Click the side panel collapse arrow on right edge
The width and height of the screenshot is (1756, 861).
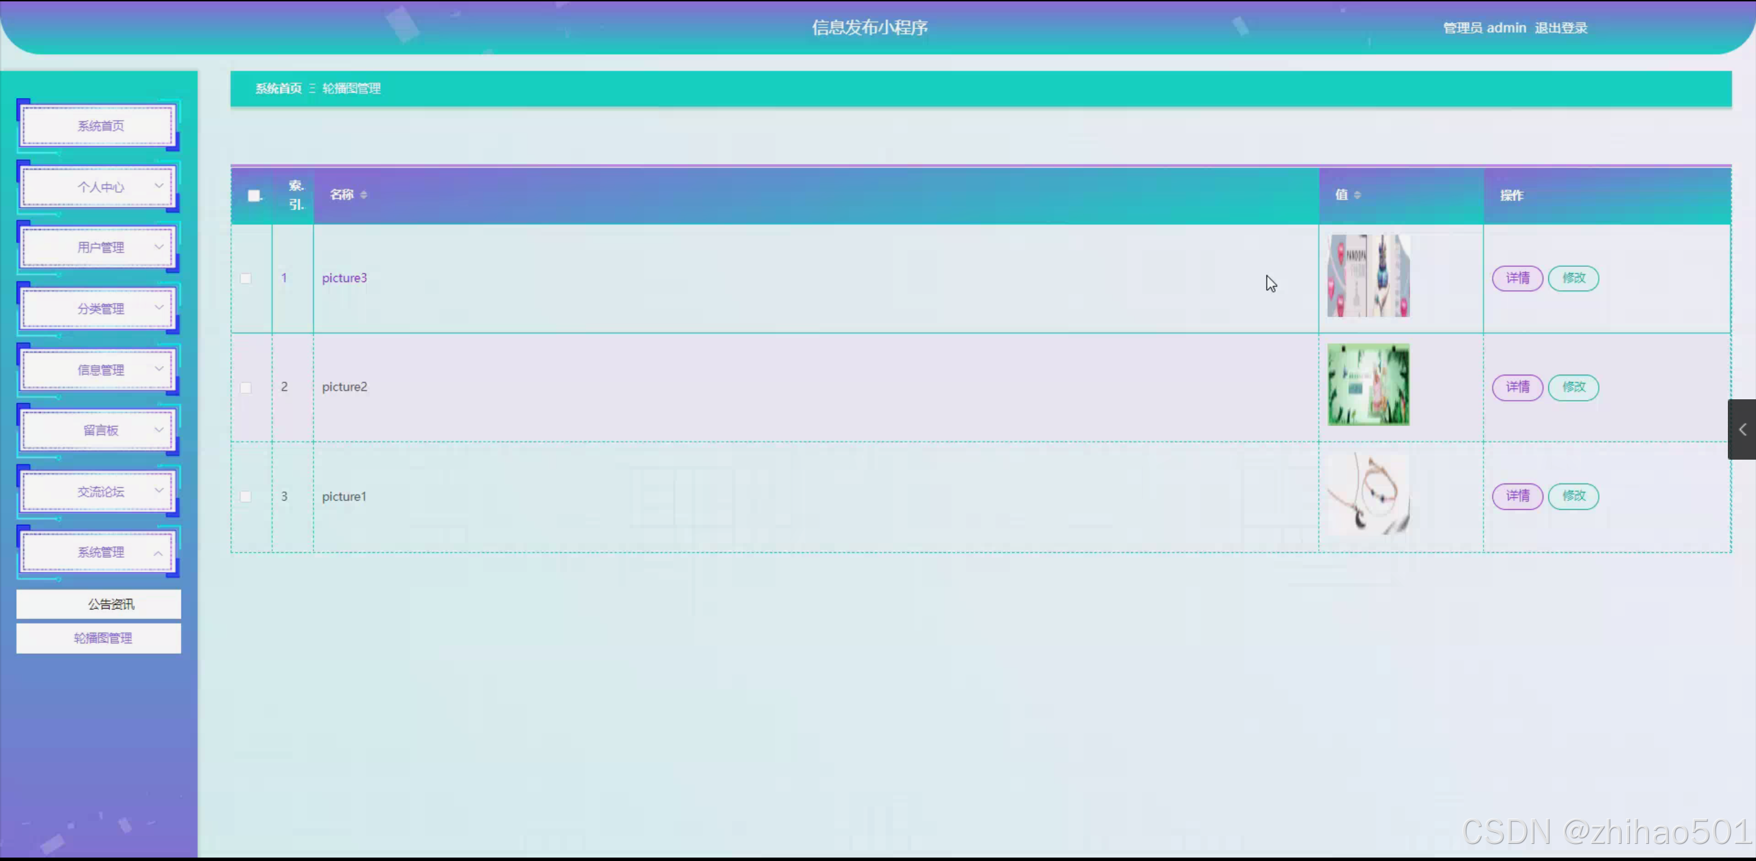[1742, 429]
